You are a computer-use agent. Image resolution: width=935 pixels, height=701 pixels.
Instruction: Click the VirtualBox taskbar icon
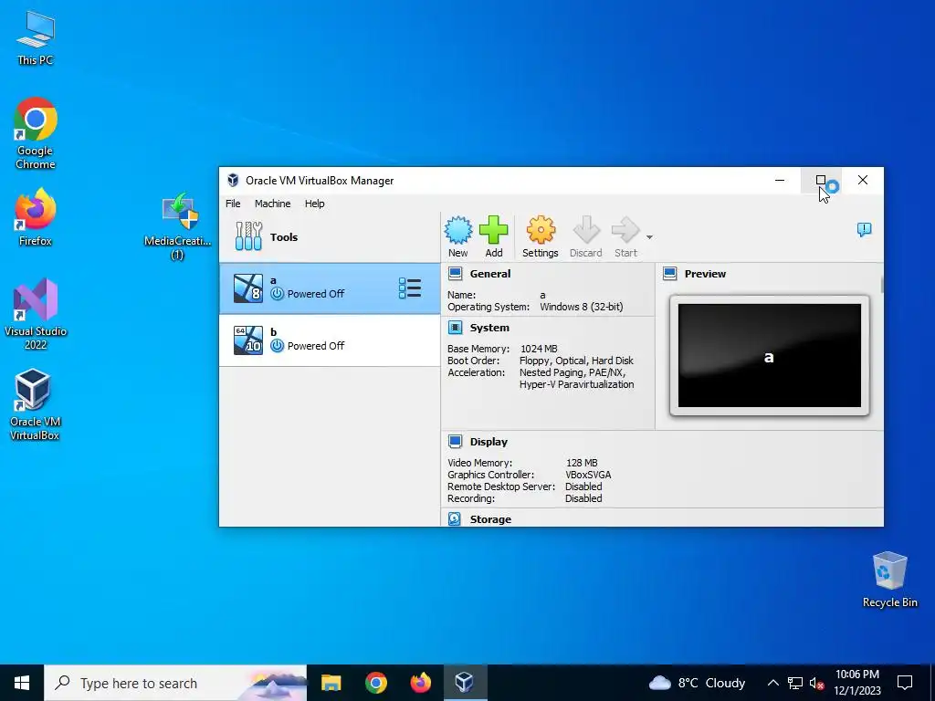[x=465, y=683]
